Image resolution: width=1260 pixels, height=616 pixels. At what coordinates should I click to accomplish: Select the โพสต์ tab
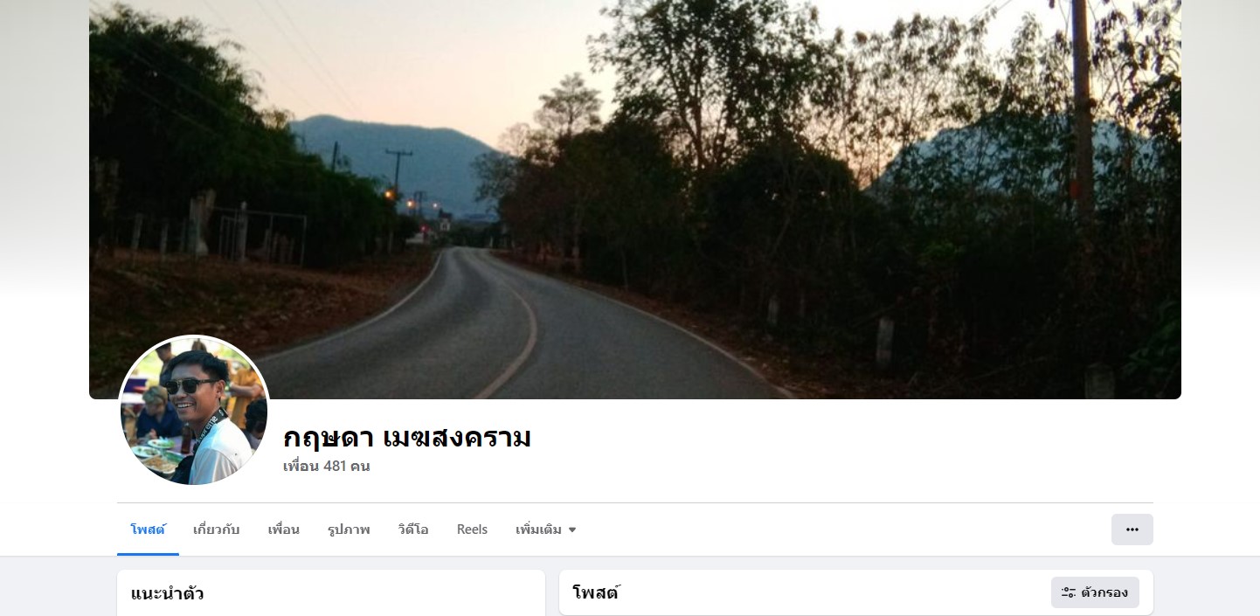click(148, 529)
